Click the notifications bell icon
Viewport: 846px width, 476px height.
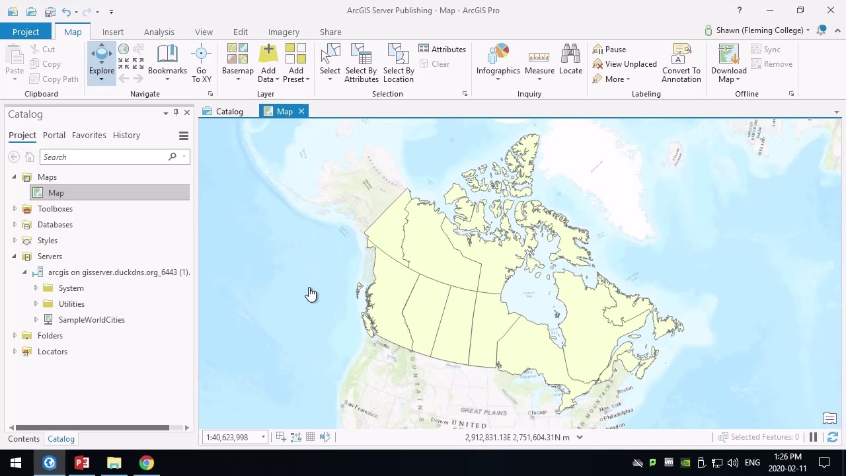click(822, 30)
